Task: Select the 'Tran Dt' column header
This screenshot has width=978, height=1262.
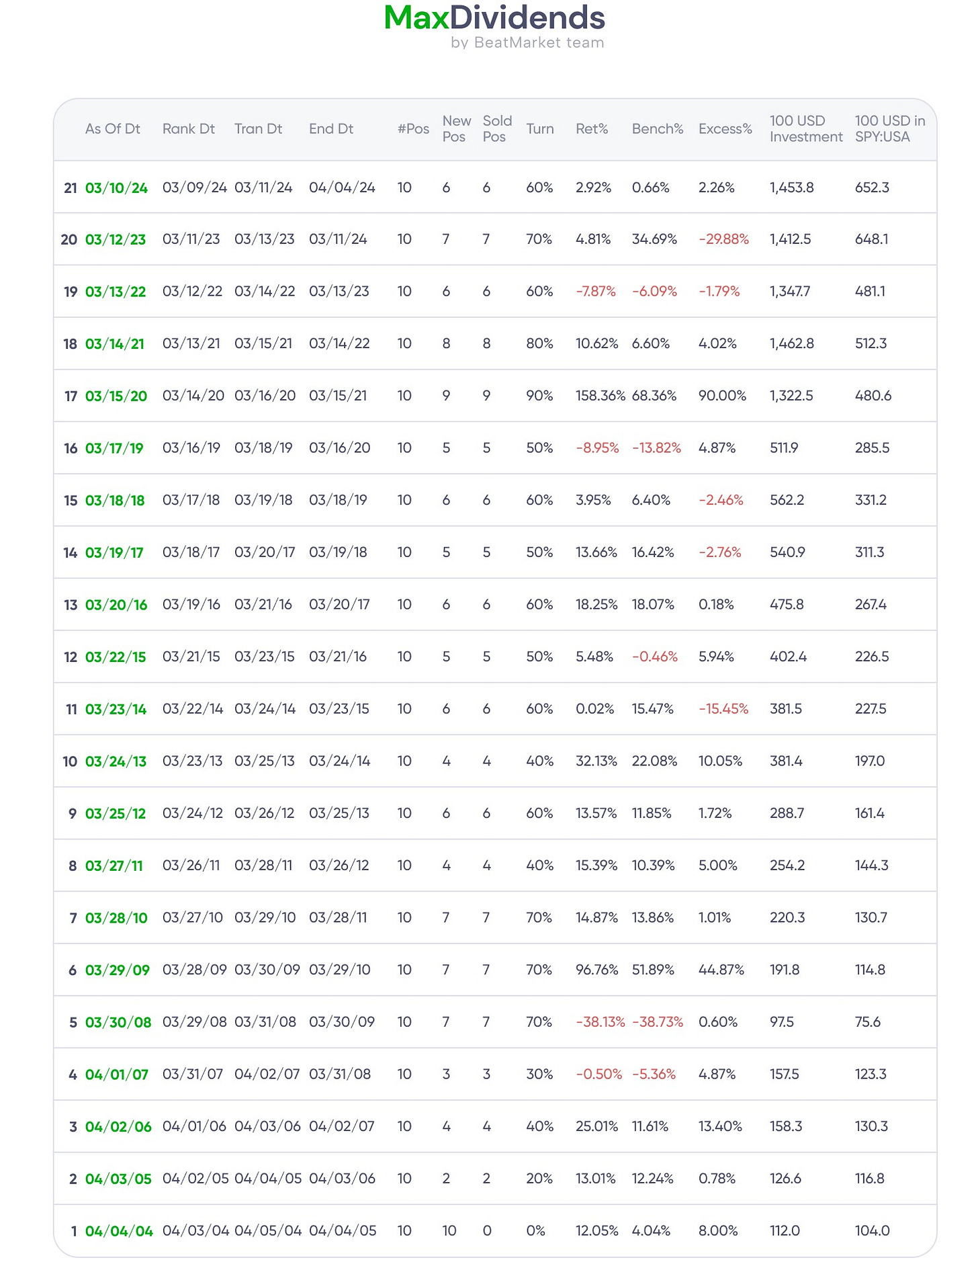Action: 259,129
